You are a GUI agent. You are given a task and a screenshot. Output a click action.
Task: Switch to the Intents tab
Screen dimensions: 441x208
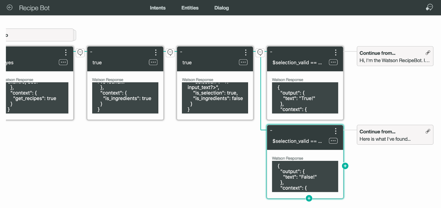pyautogui.click(x=158, y=8)
